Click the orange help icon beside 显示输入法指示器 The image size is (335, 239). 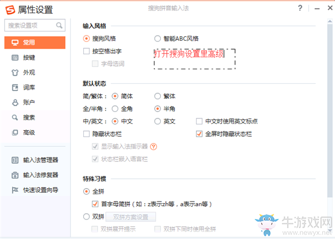click(154, 146)
